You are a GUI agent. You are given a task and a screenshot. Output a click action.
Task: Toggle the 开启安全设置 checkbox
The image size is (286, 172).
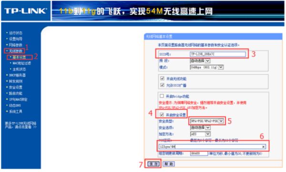click(162, 115)
